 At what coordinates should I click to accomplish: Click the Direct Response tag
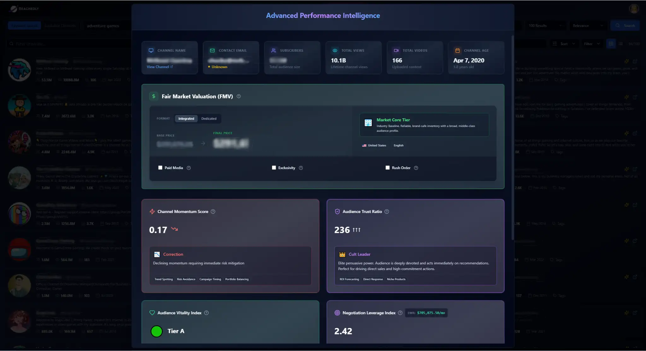[373, 279]
